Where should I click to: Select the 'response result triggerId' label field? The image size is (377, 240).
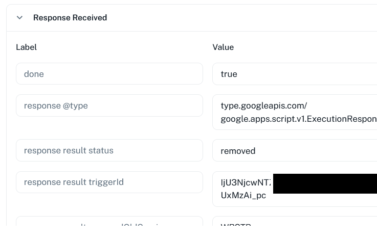tap(109, 182)
